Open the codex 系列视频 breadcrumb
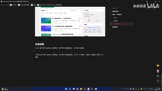Viewport: 162px width, 91px height. pyautogui.click(x=24, y=5)
